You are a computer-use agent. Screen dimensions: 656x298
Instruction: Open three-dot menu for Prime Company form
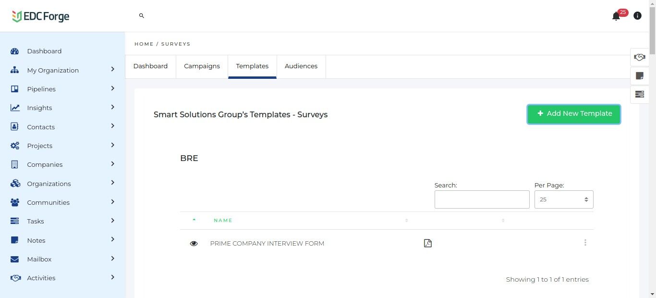(x=585, y=243)
